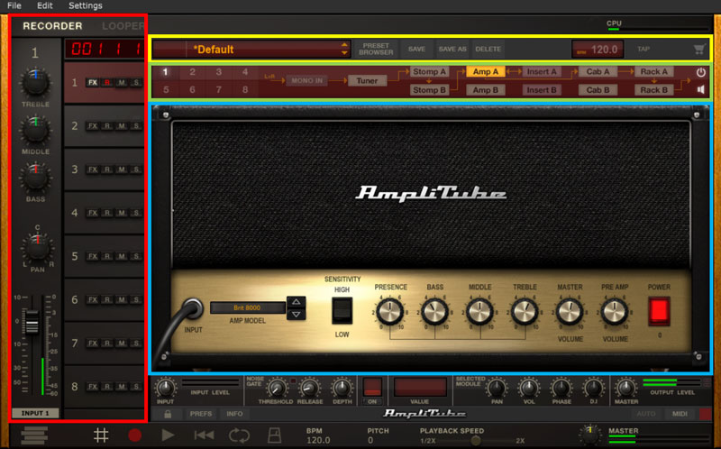Toggle the MIDI button
Screen dimensions: 721x449
[x=680, y=414]
